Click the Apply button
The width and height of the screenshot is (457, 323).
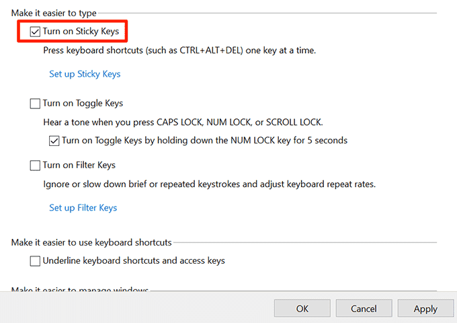(425, 309)
